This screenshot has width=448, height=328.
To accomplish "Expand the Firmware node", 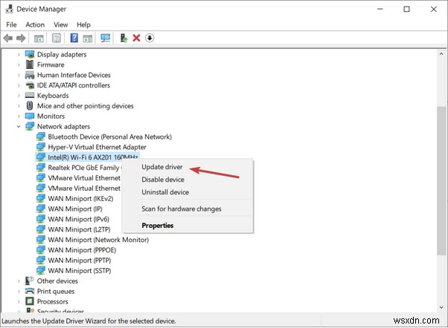I will [19, 65].
